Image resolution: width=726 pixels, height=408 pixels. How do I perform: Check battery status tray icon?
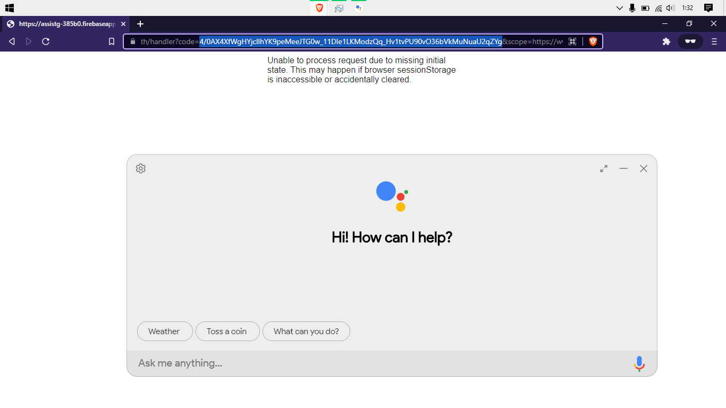point(645,8)
